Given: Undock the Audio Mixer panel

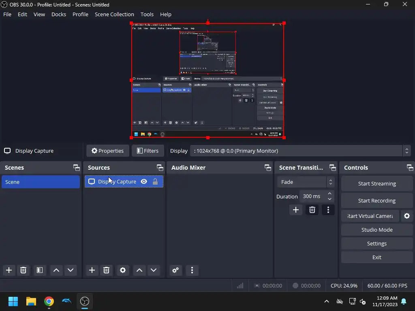Looking at the screenshot, I should (267, 167).
